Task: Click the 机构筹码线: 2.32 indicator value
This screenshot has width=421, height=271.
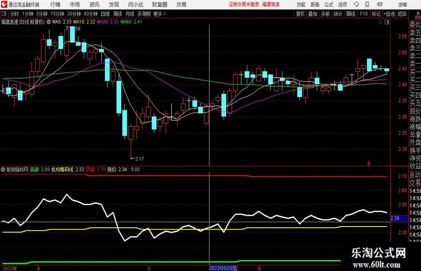Action: pyautogui.click(x=68, y=170)
